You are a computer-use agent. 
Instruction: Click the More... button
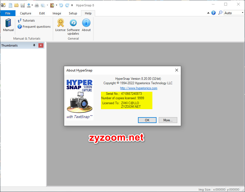coord(168,120)
